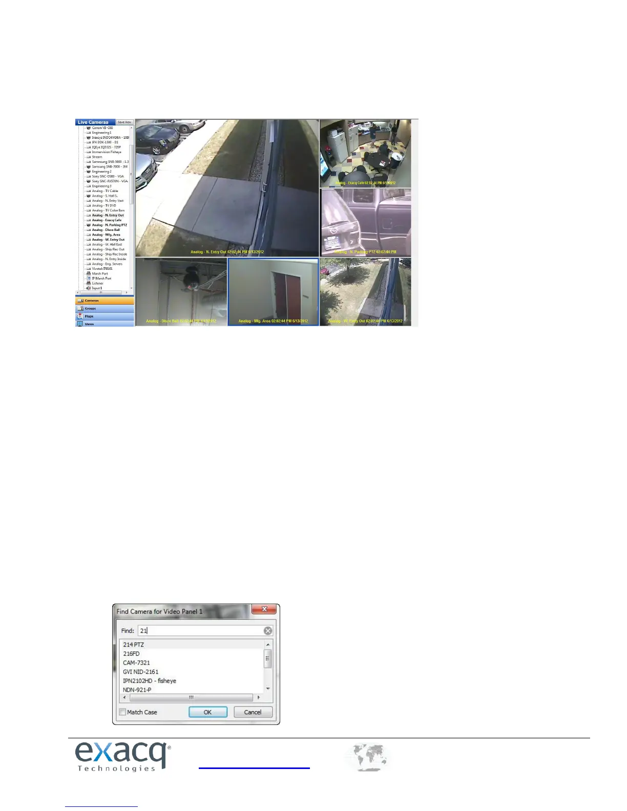The height and width of the screenshot is (811, 627).
Task: Select Samsung SNB-5000 camera in tree
Action: pyautogui.click(x=110, y=162)
